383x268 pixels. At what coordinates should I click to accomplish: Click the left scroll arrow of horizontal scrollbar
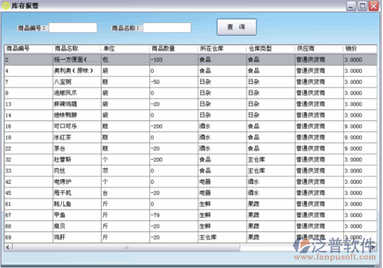click(x=8, y=247)
